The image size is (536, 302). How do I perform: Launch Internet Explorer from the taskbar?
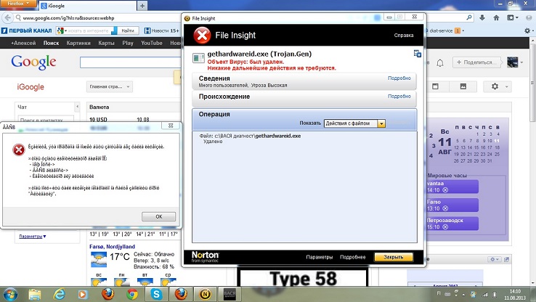pos(59,295)
